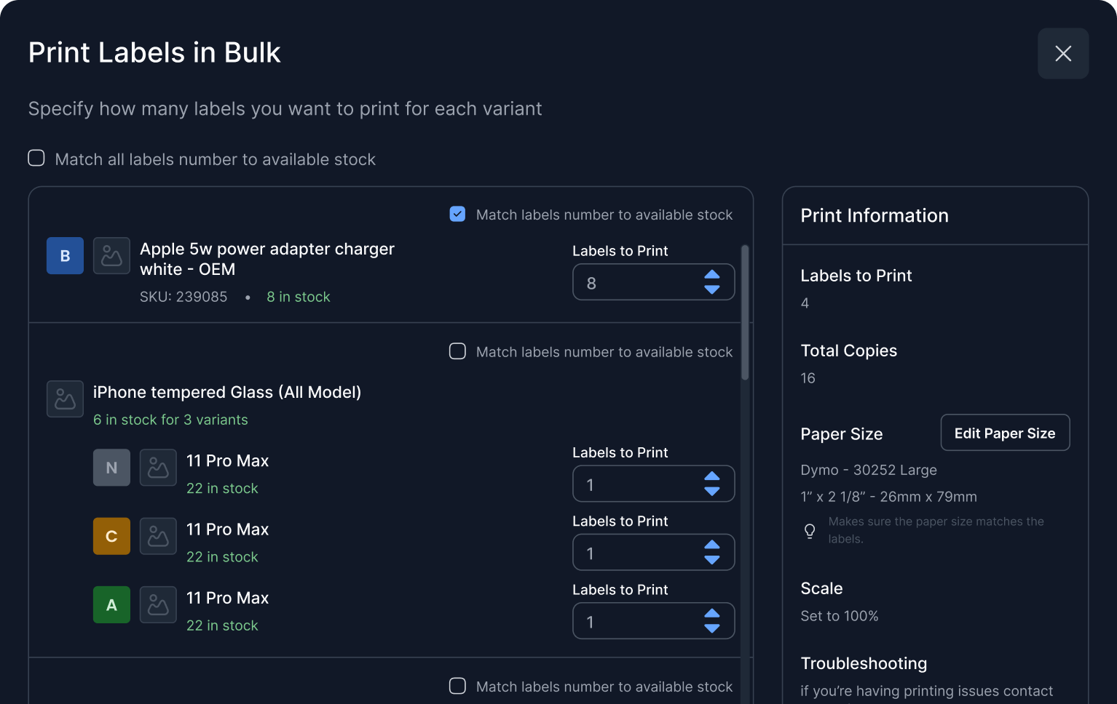Click image placeholder beside the N badge

158,468
